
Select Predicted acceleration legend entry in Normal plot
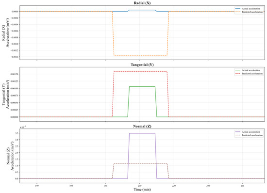[249, 135]
